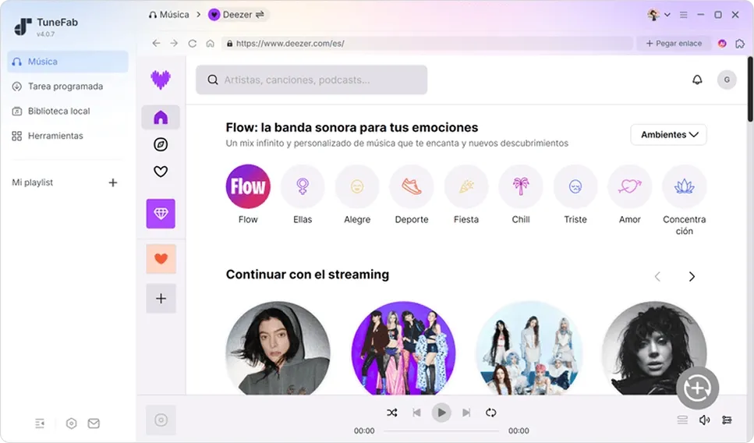Toggle repeat mode

(490, 413)
